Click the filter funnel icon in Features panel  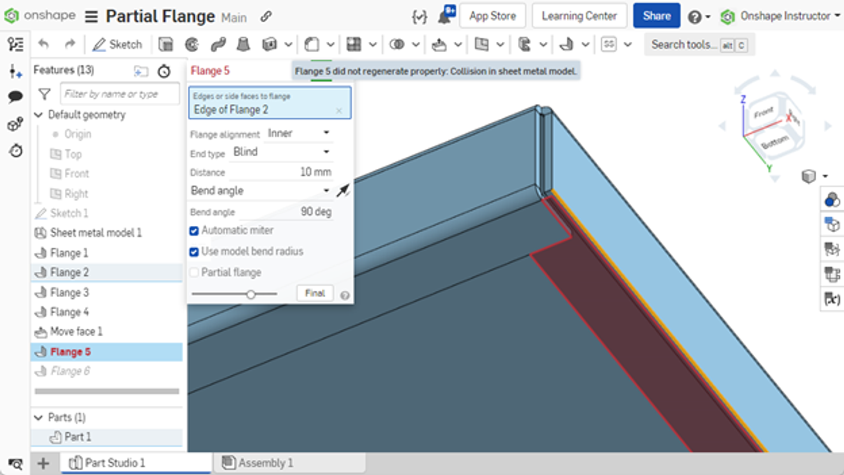click(x=45, y=94)
